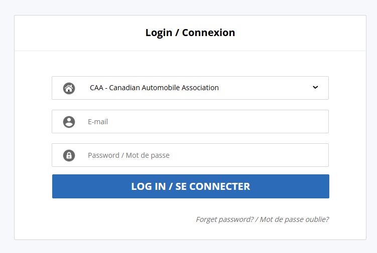Click the empty right side of E-mail field
Image resolution: width=377 pixels, height=253 pixels.
tap(281, 122)
